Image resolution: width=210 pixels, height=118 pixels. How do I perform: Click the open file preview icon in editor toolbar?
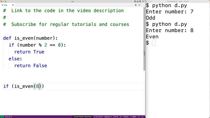click(x=136, y=5)
